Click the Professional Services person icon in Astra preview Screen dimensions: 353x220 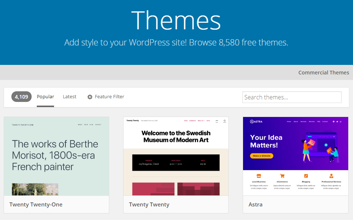pyautogui.click(x=331, y=176)
